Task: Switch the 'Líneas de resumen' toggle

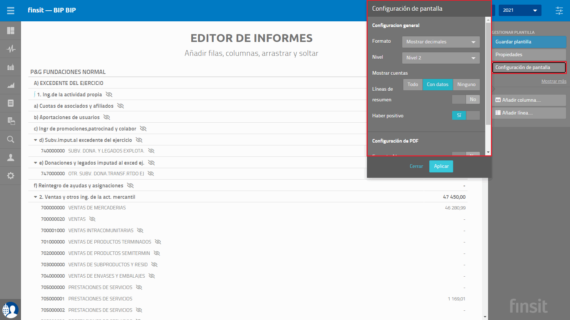Action: (x=466, y=100)
